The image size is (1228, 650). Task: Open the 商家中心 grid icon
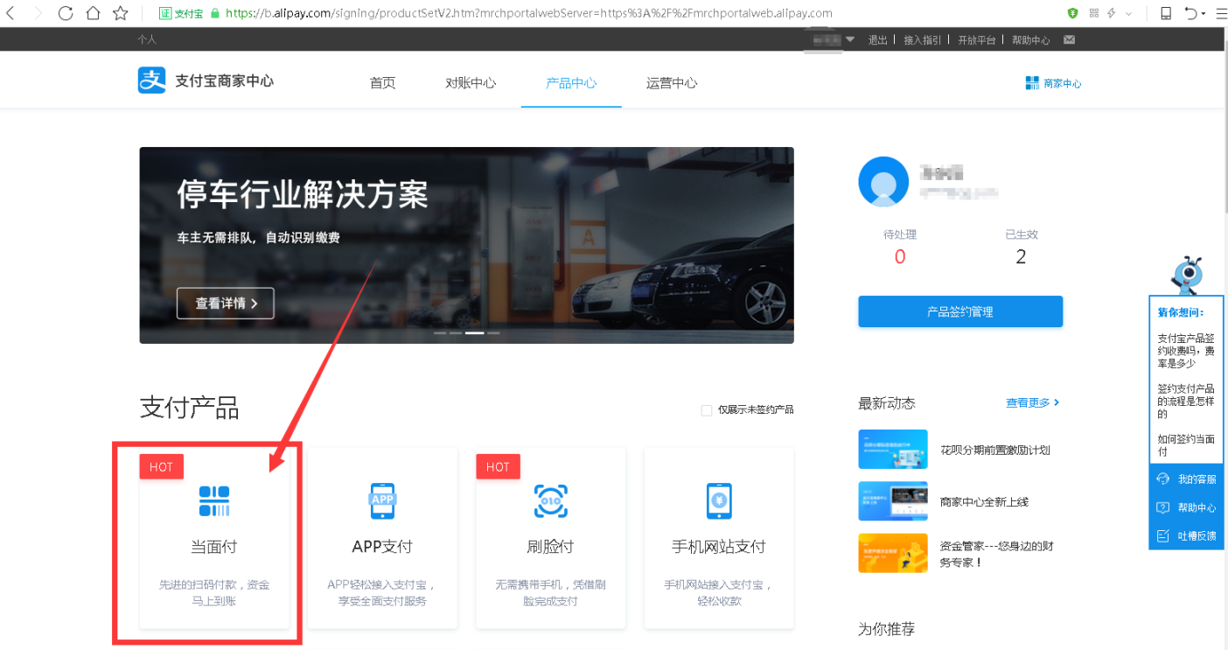(1031, 83)
